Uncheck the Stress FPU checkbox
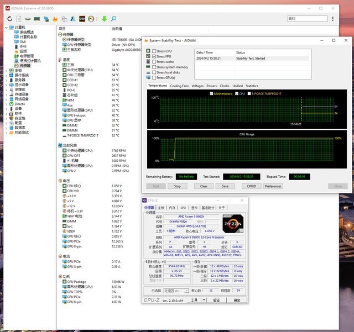 point(154,56)
